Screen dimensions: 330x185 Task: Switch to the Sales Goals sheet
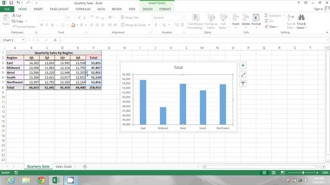pyautogui.click(x=63, y=166)
